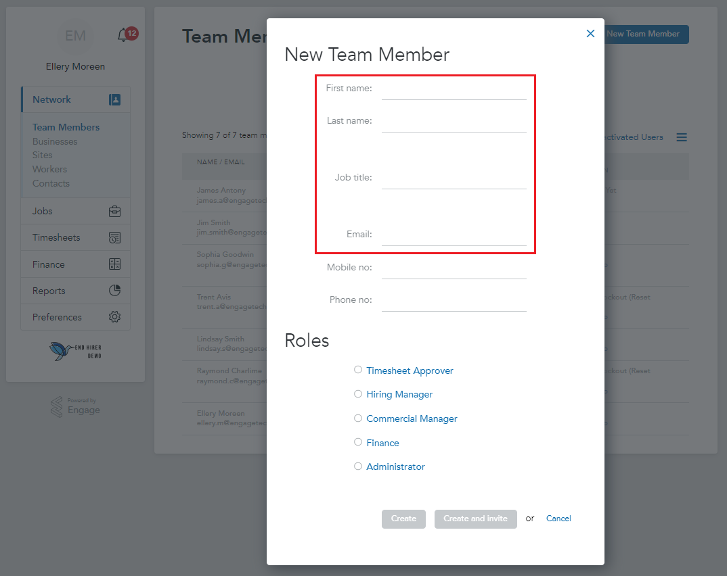Click the Administrator role link
This screenshot has height=576, width=727.
tap(395, 466)
